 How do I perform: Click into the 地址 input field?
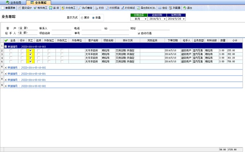pyautogui.click(x=154, y=28)
